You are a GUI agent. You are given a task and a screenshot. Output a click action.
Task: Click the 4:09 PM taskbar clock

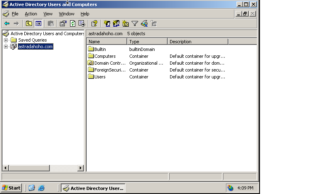tap(245, 188)
